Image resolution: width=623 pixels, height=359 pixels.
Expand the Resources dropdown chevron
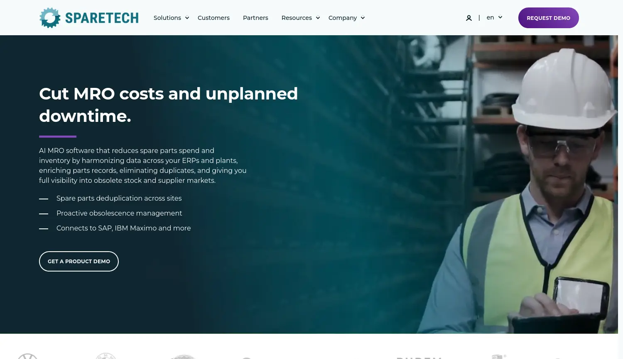coord(318,18)
